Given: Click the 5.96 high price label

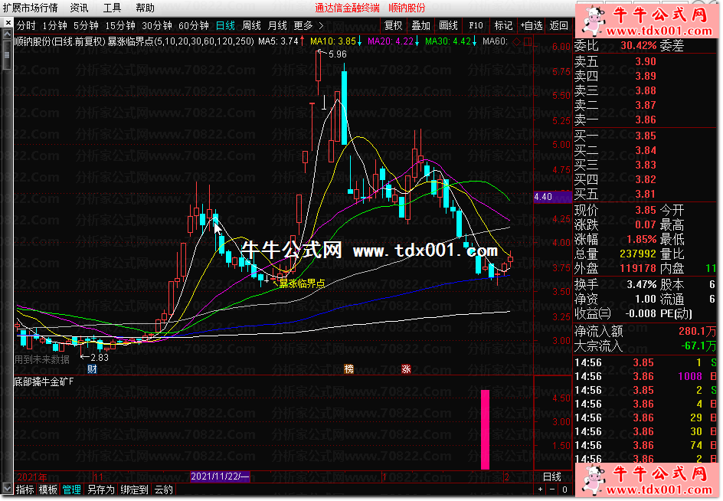Looking at the screenshot, I should (338, 54).
